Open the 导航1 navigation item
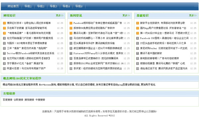The width and height of the screenshot is (199, 121). (28, 6)
